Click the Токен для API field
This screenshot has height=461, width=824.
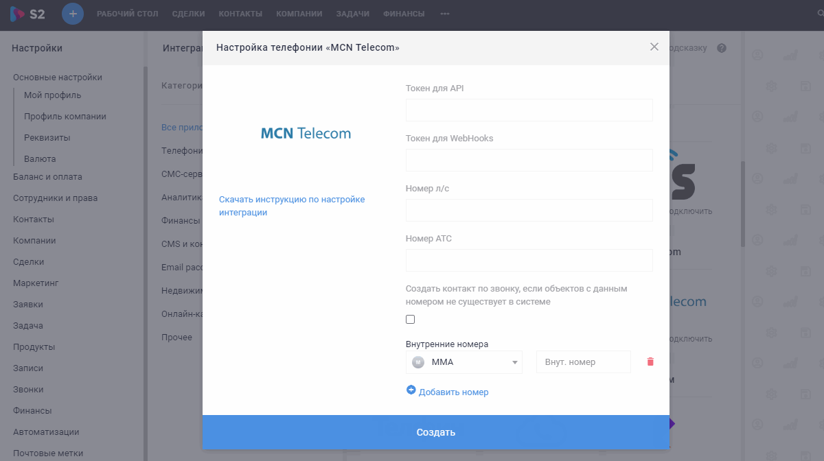(x=529, y=110)
